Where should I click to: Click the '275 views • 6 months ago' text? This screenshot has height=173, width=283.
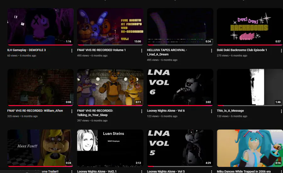click(x=232, y=56)
